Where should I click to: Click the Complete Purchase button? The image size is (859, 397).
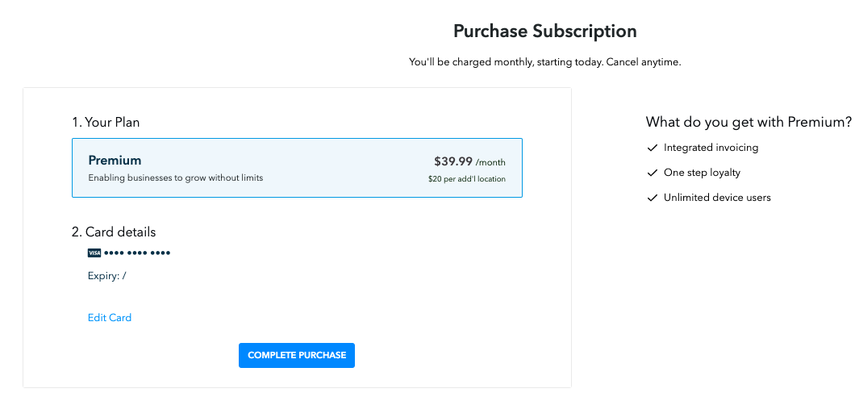296,355
